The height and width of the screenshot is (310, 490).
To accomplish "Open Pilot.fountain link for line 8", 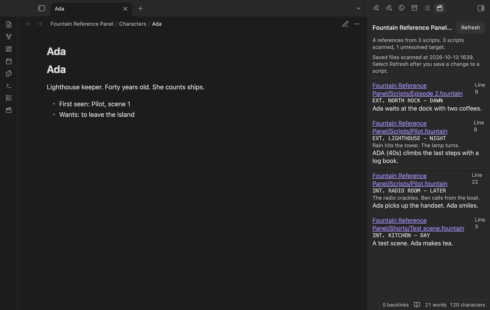I will [410, 127].
